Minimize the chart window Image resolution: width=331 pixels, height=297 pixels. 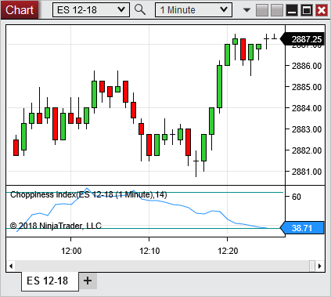(292, 10)
